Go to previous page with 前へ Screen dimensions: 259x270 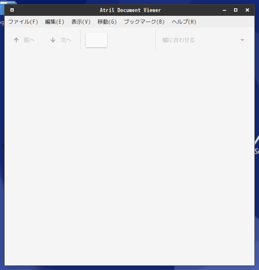pyautogui.click(x=24, y=40)
